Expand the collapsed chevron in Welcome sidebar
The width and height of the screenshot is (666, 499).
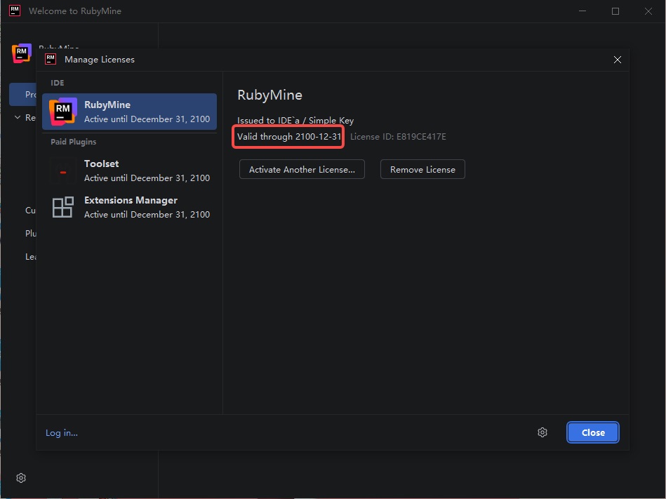point(18,117)
